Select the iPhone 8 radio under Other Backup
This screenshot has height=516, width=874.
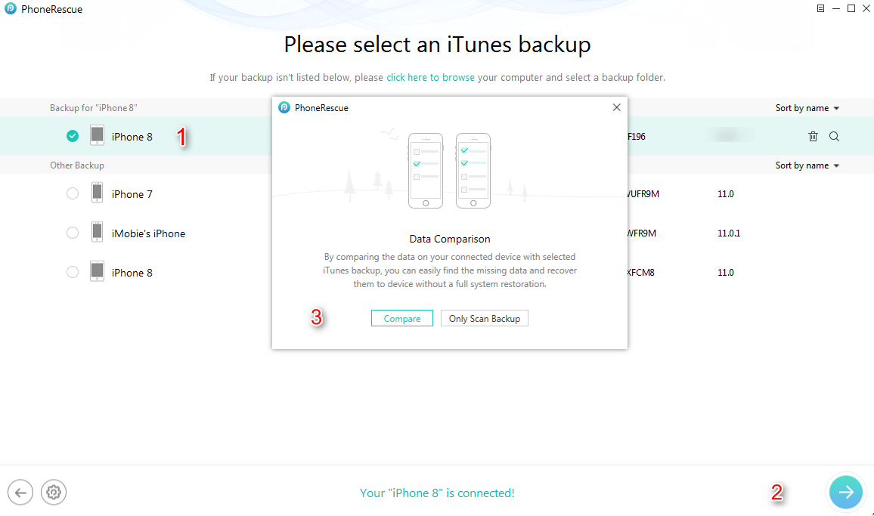point(73,272)
